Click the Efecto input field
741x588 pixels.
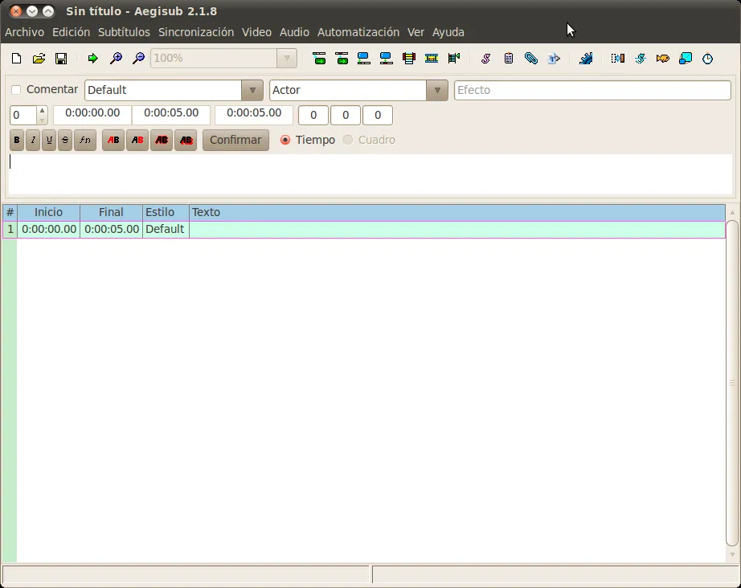pos(592,90)
